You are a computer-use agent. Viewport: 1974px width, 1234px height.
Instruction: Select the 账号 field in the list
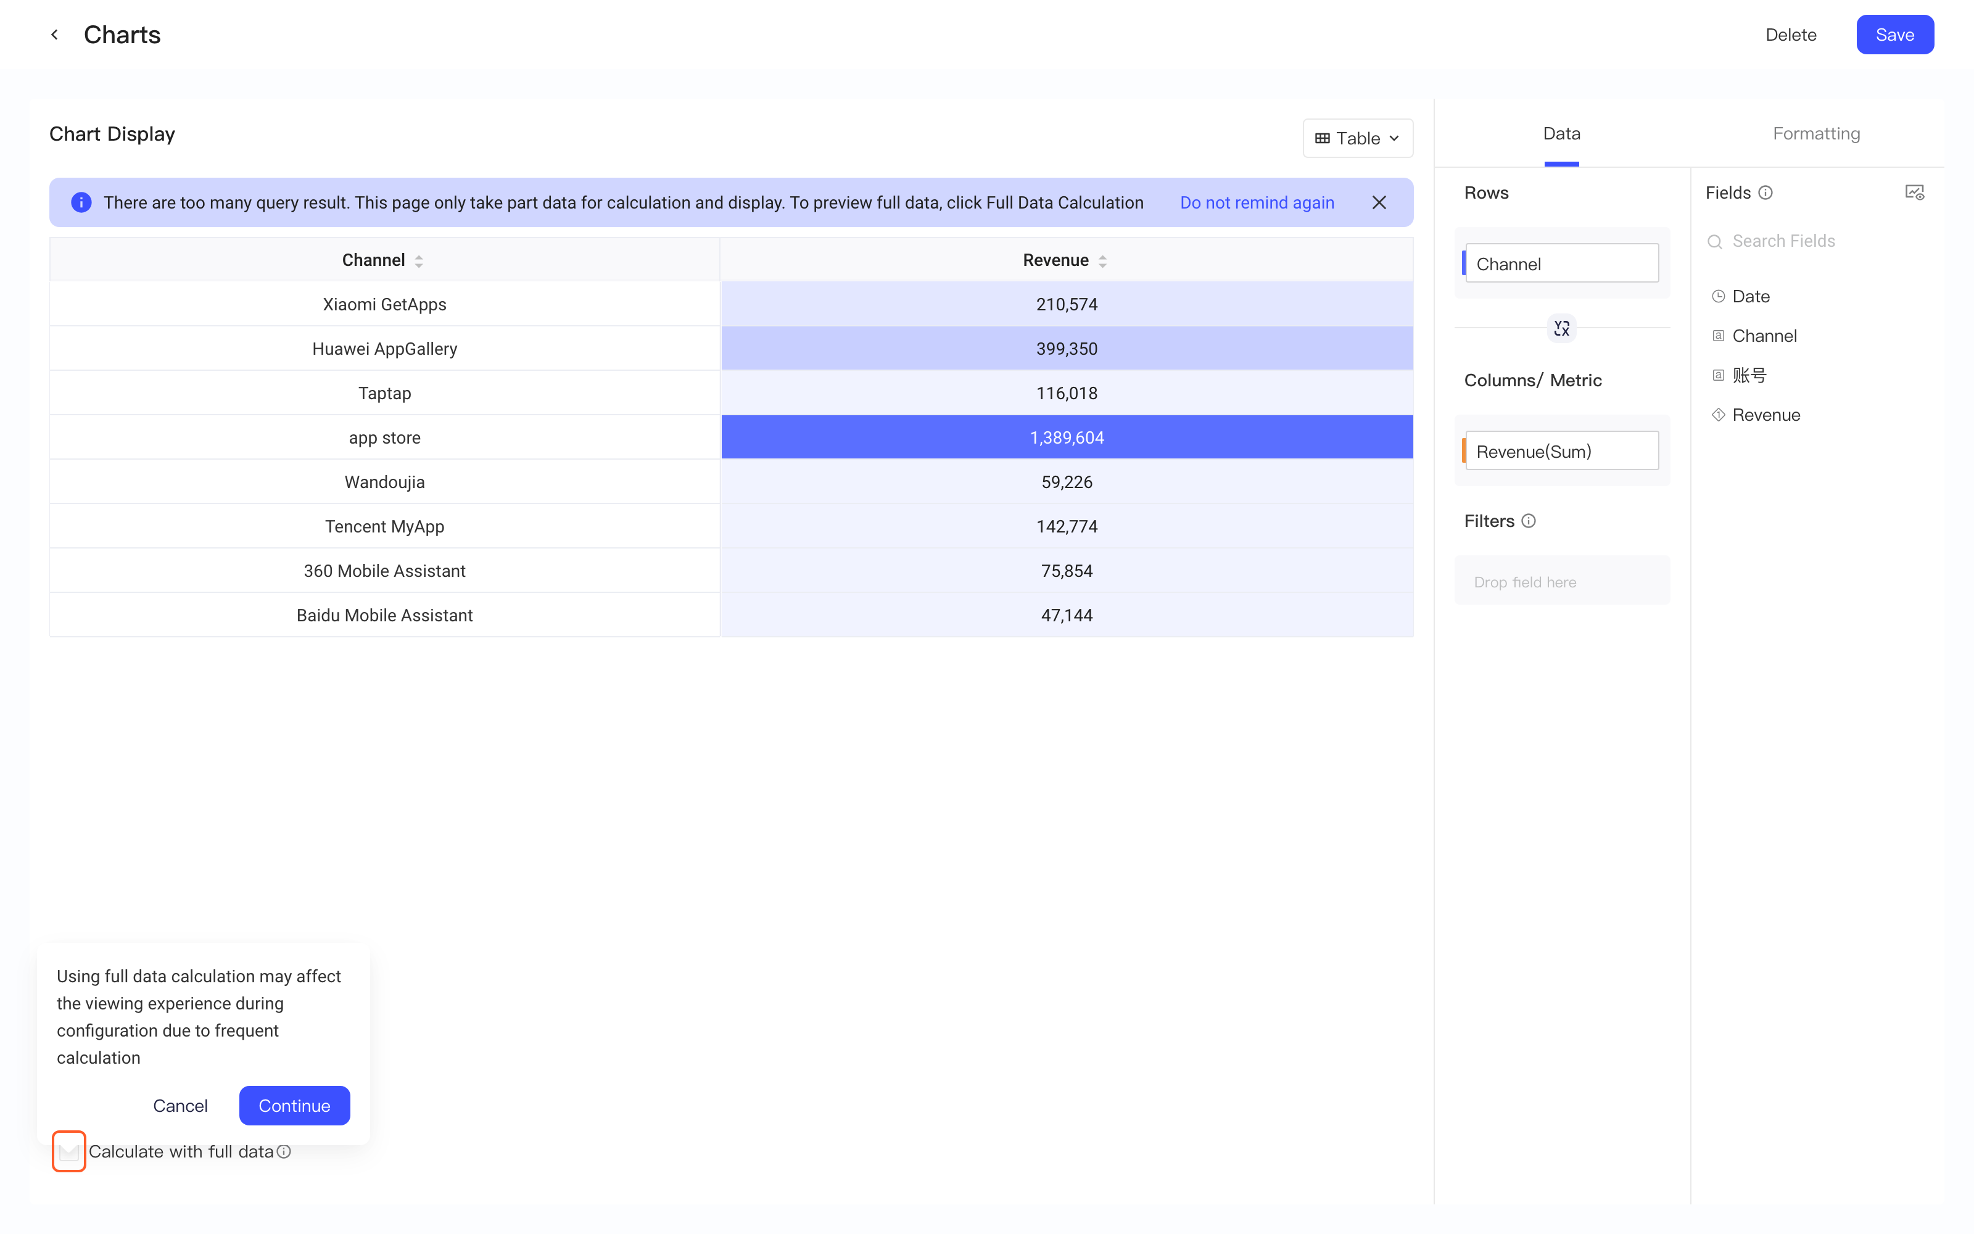tap(1748, 375)
